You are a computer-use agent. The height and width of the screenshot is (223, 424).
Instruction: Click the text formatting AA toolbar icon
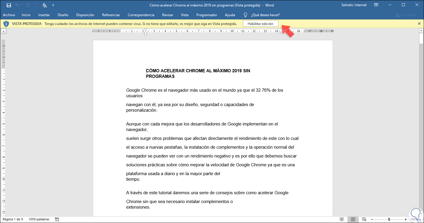(45, 5)
